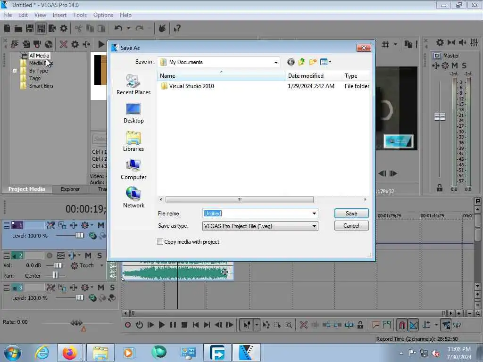Open the Undo history dropdown arrow
Viewport: 483px width, 362px height.
128,28
